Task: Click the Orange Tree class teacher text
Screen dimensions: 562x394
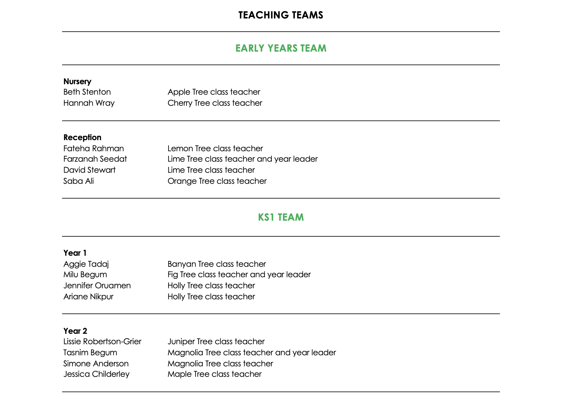Action: [217, 181]
